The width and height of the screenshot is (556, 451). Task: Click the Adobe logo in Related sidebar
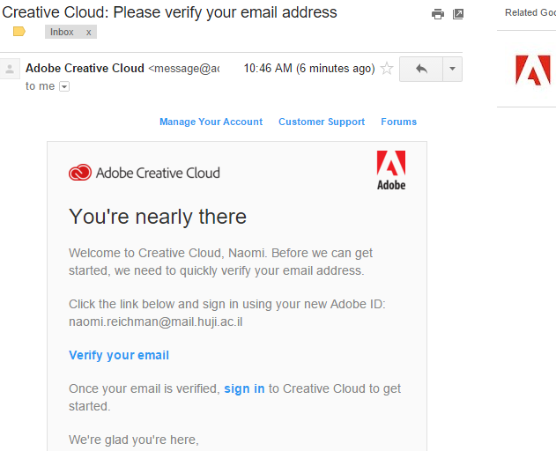pyautogui.click(x=533, y=70)
